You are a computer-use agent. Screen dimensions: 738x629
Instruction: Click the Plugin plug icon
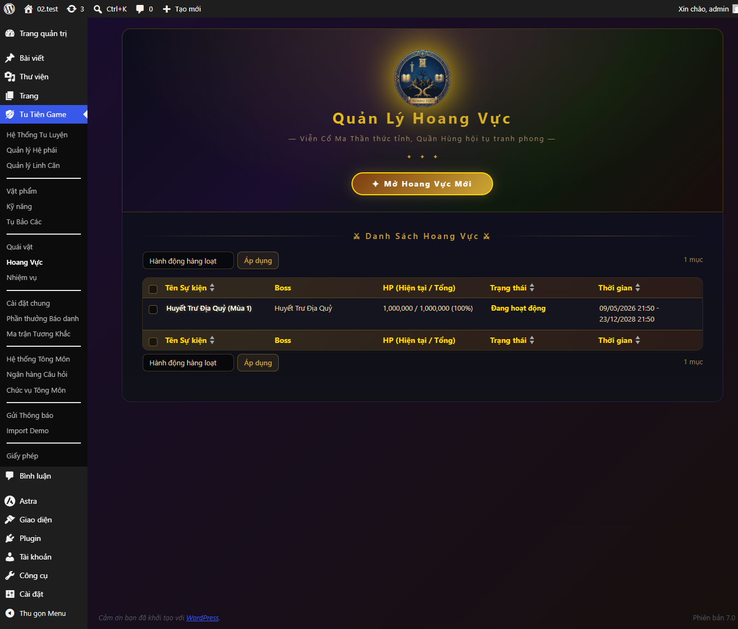(x=10, y=538)
